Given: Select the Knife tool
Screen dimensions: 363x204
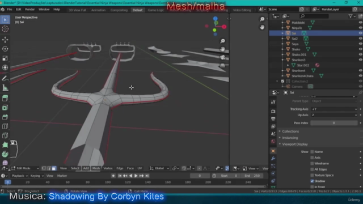Looking at the screenshot, I should pos(5,135).
